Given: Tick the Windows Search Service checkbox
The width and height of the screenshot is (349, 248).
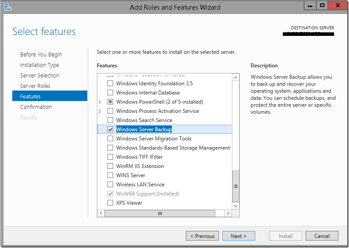Looking at the screenshot, I should (x=110, y=120).
